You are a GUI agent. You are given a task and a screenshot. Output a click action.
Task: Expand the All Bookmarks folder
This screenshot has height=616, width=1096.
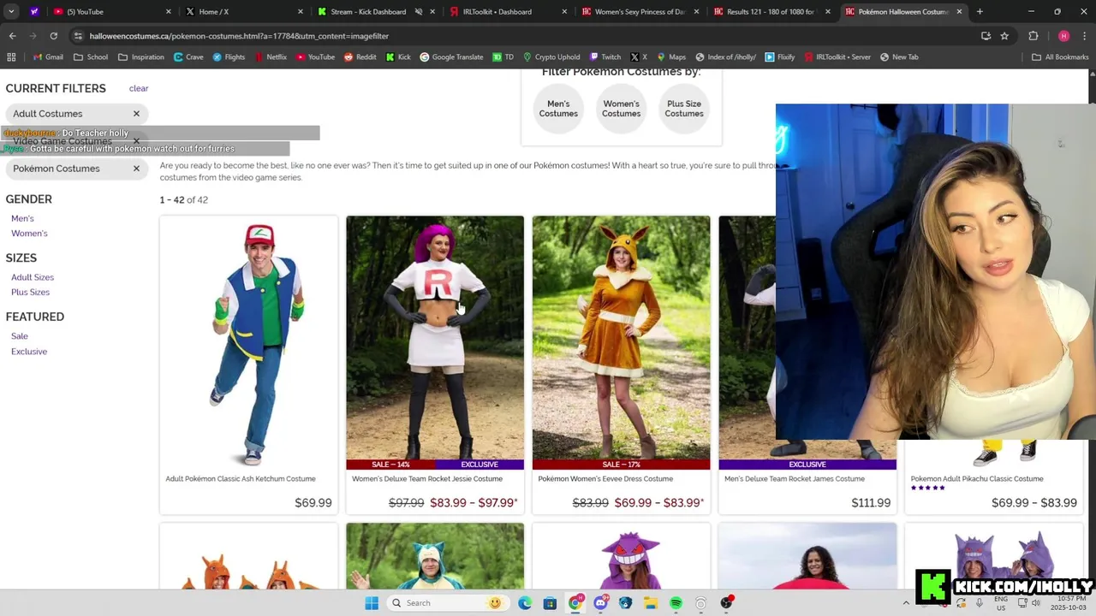click(x=1060, y=57)
